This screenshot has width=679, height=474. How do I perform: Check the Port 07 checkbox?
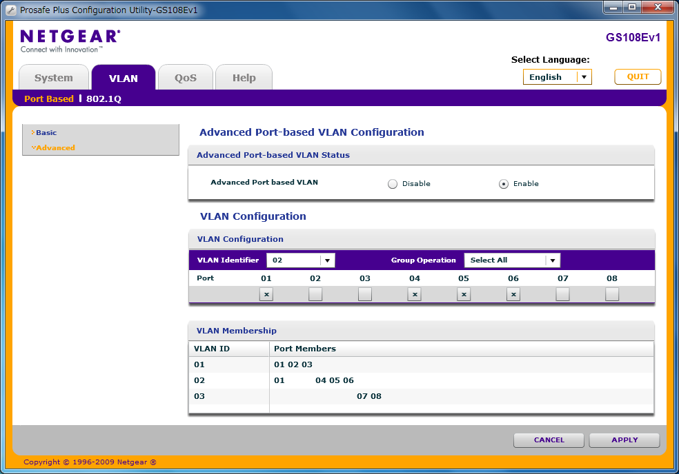point(562,294)
